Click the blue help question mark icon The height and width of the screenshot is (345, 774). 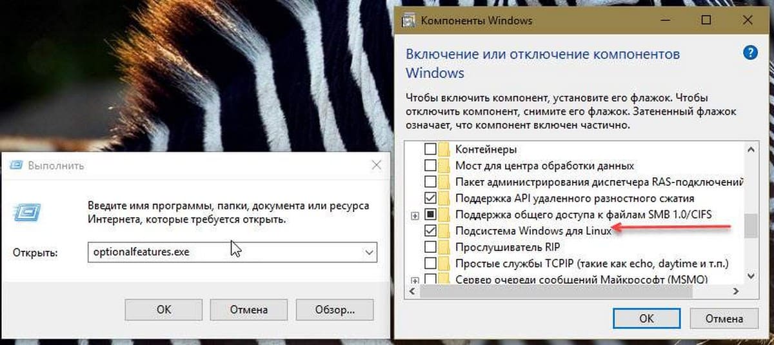750,53
